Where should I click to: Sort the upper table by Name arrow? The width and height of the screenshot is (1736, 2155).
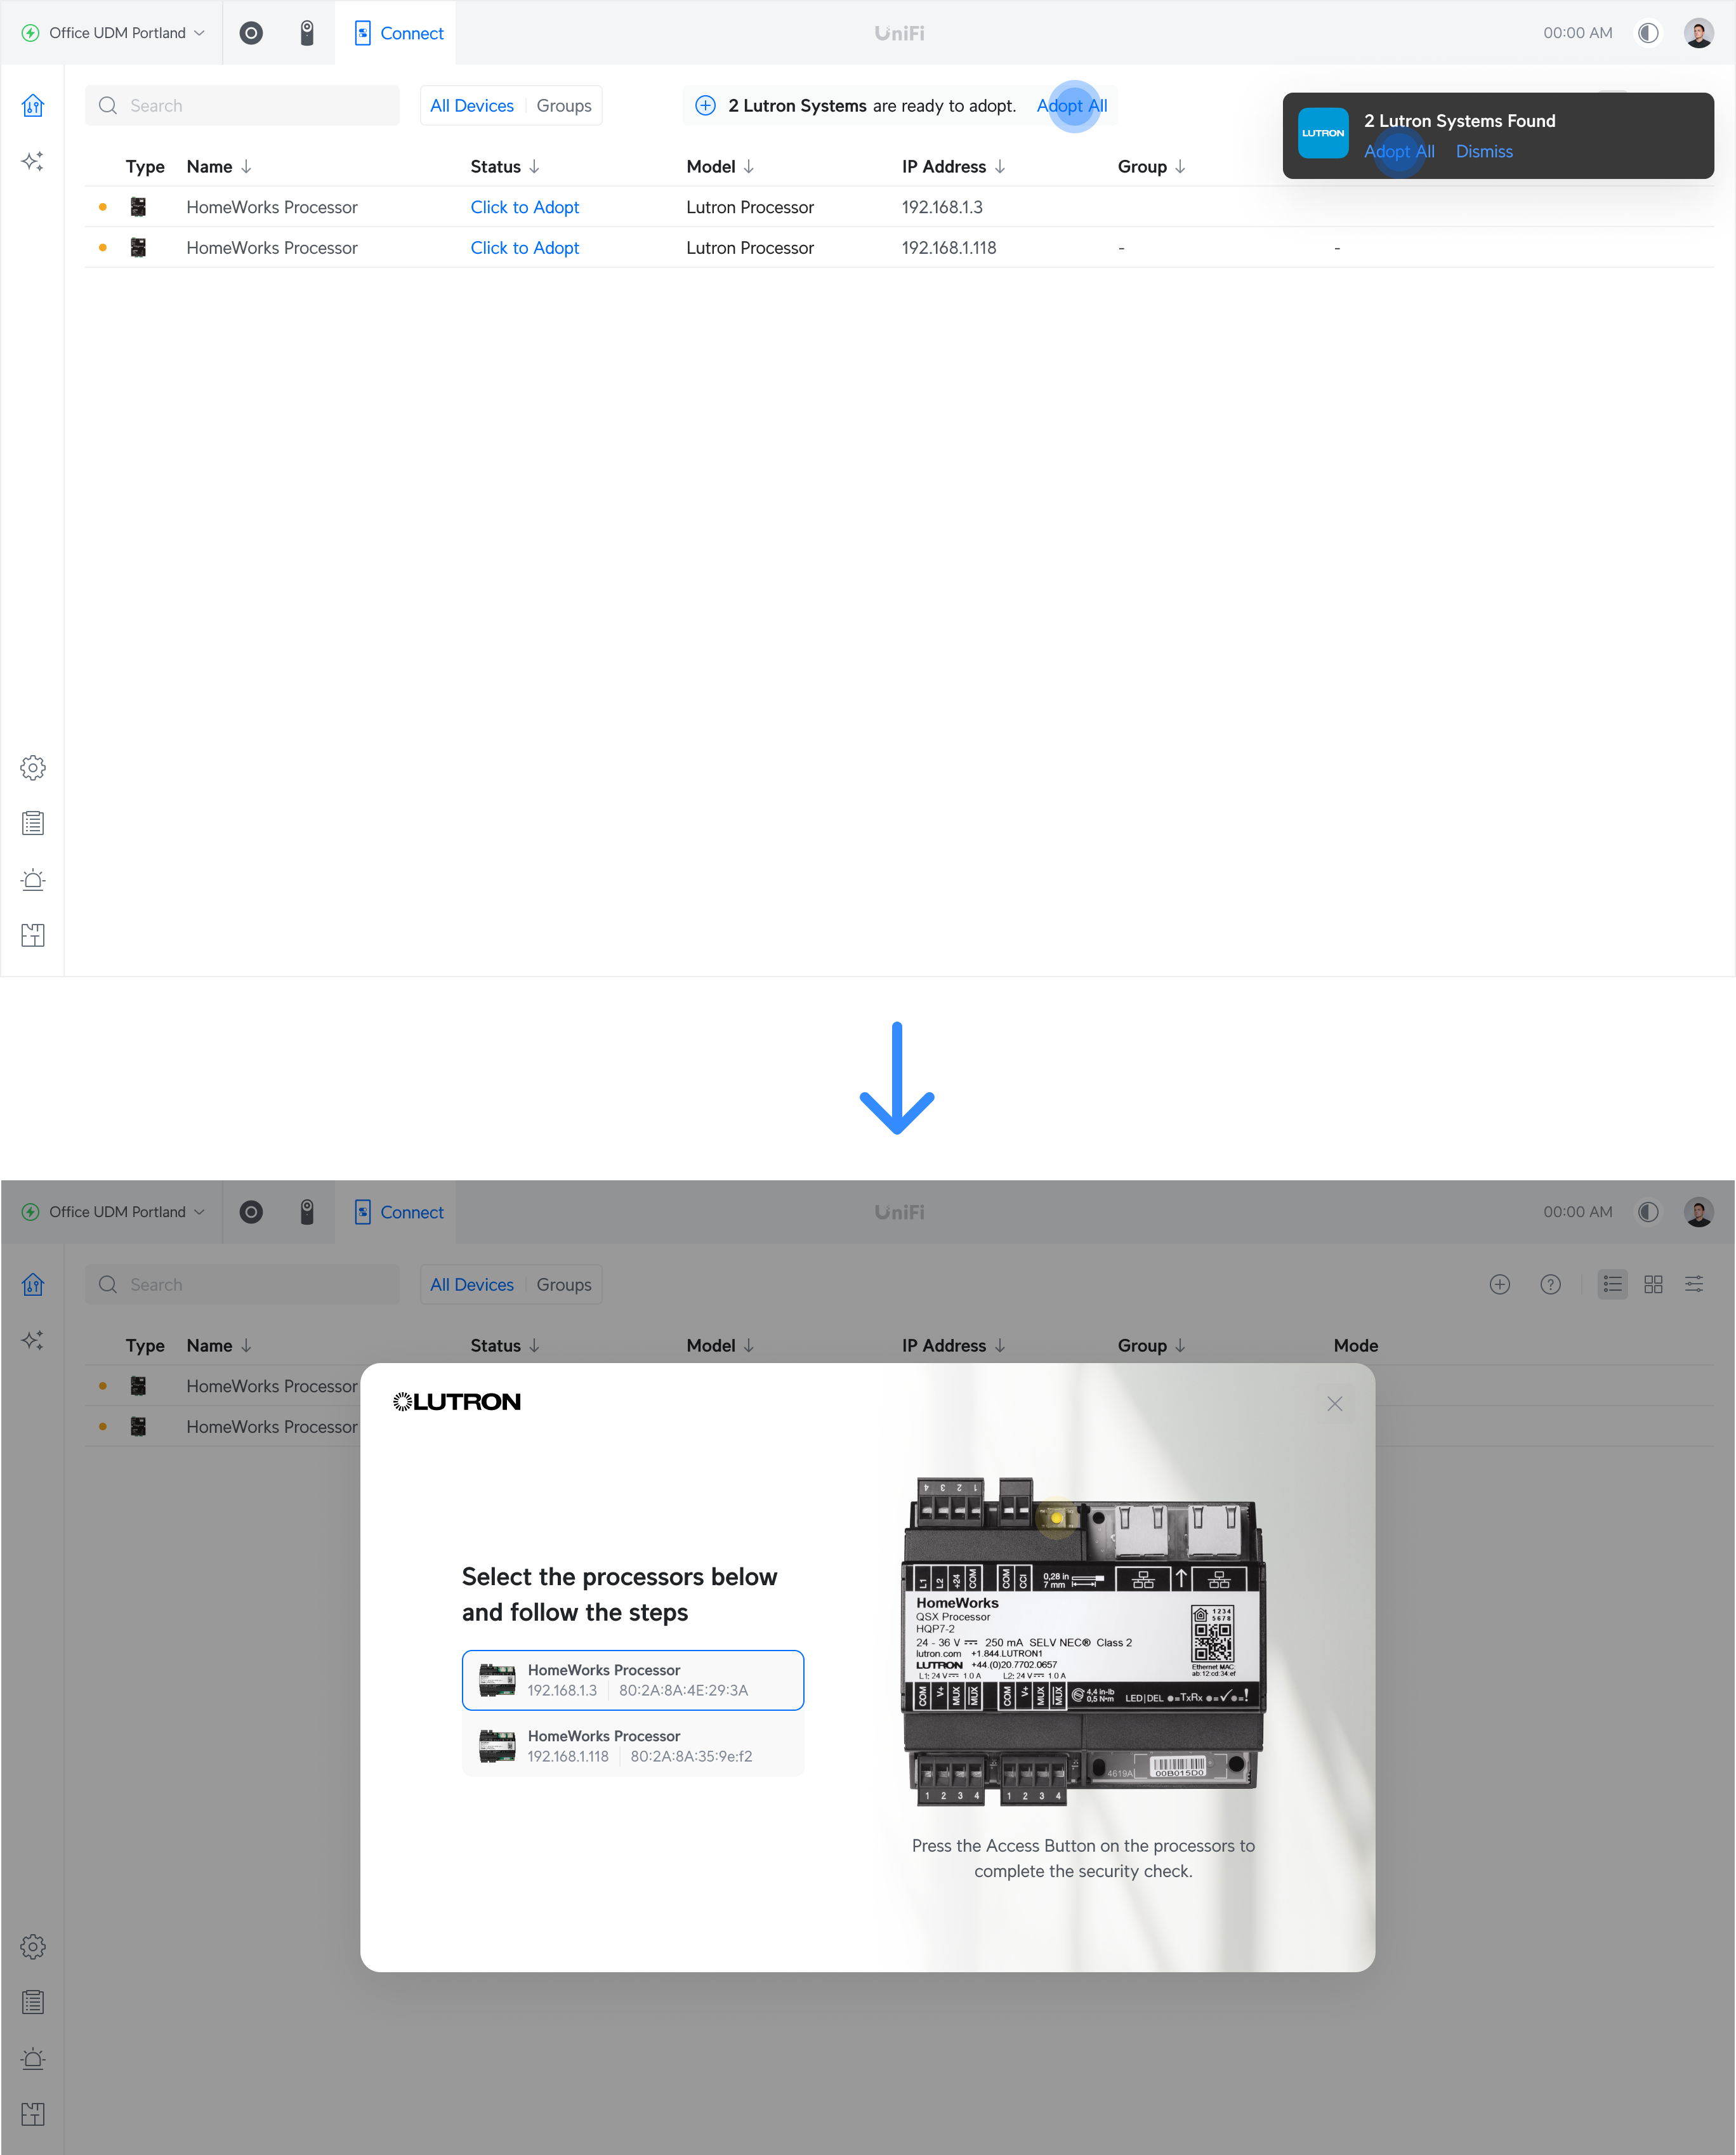[246, 167]
